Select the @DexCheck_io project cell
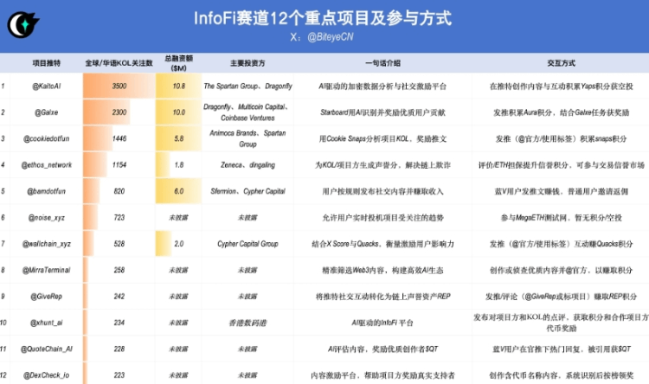 47,374
